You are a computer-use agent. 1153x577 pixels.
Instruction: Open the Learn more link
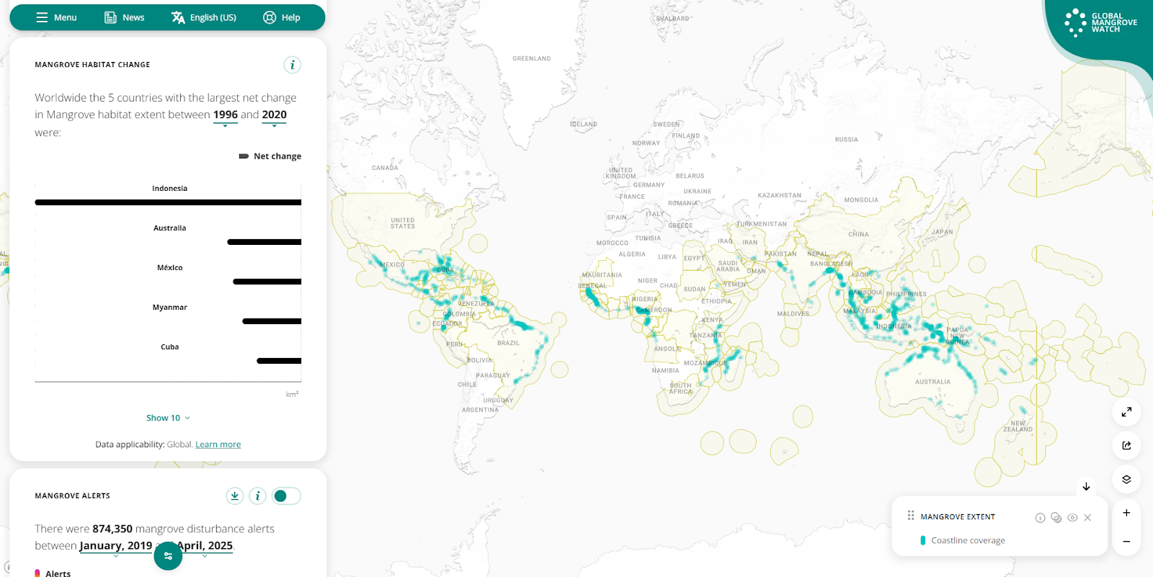pyautogui.click(x=218, y=444)
